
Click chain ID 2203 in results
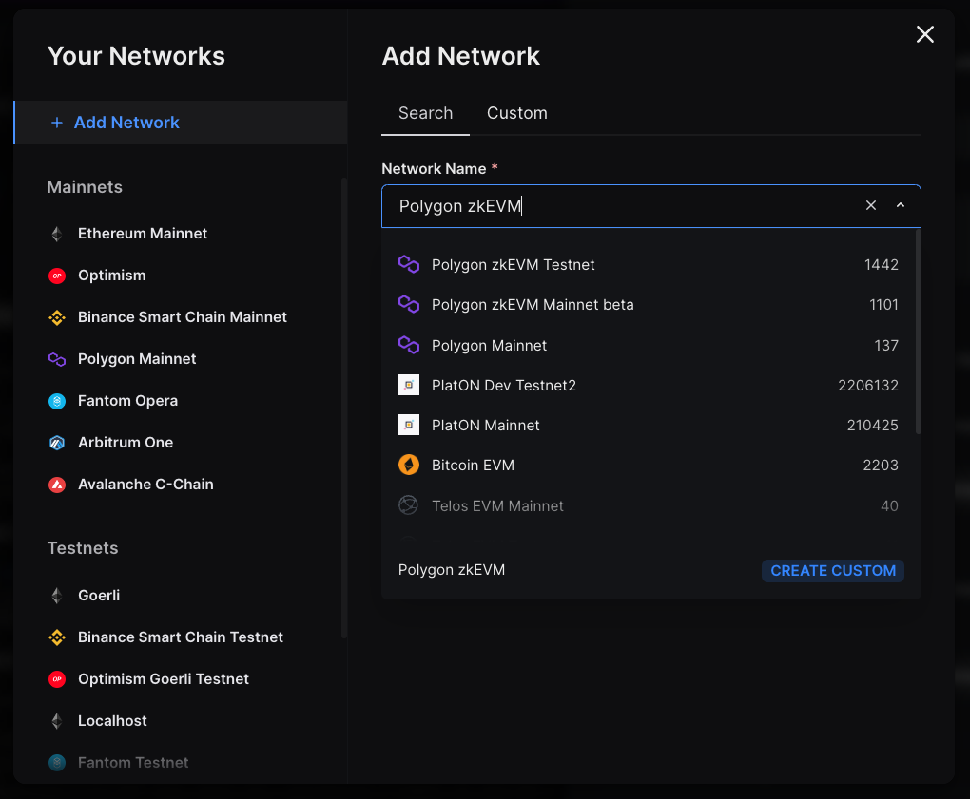point(881,465)
